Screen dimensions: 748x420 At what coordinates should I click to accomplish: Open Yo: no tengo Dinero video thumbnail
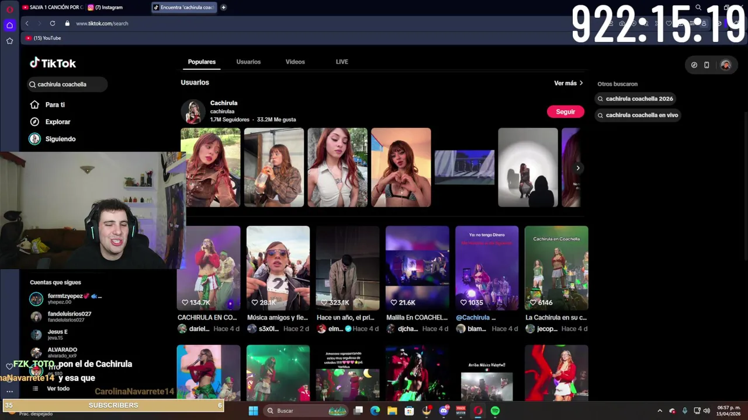click(487, 268)
